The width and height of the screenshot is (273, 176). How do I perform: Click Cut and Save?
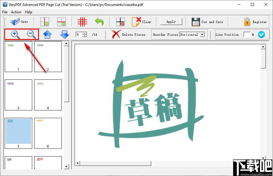click(x=207, y=22)
